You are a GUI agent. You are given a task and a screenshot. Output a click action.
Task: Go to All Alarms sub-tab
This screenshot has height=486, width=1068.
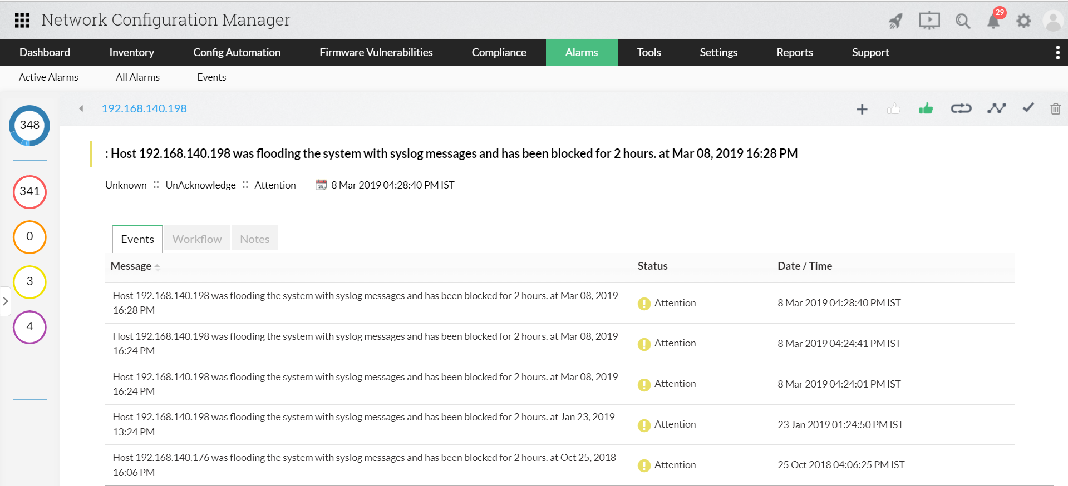[x=137, y=77]
